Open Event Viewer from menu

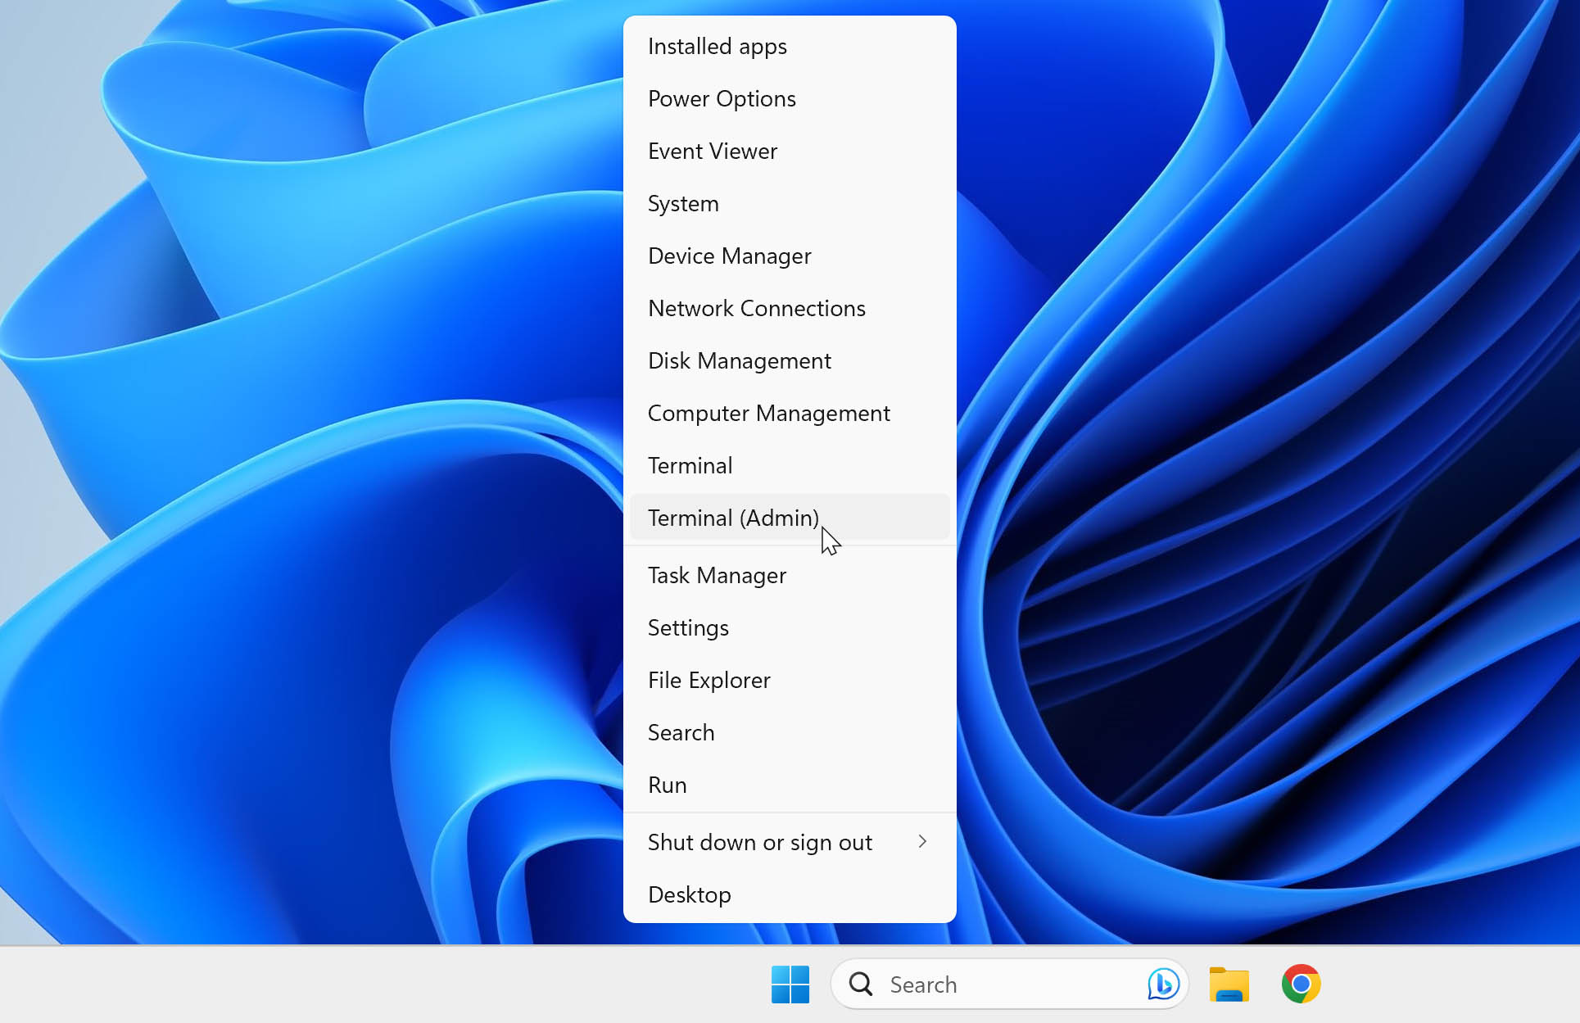[x=712, y=150]
